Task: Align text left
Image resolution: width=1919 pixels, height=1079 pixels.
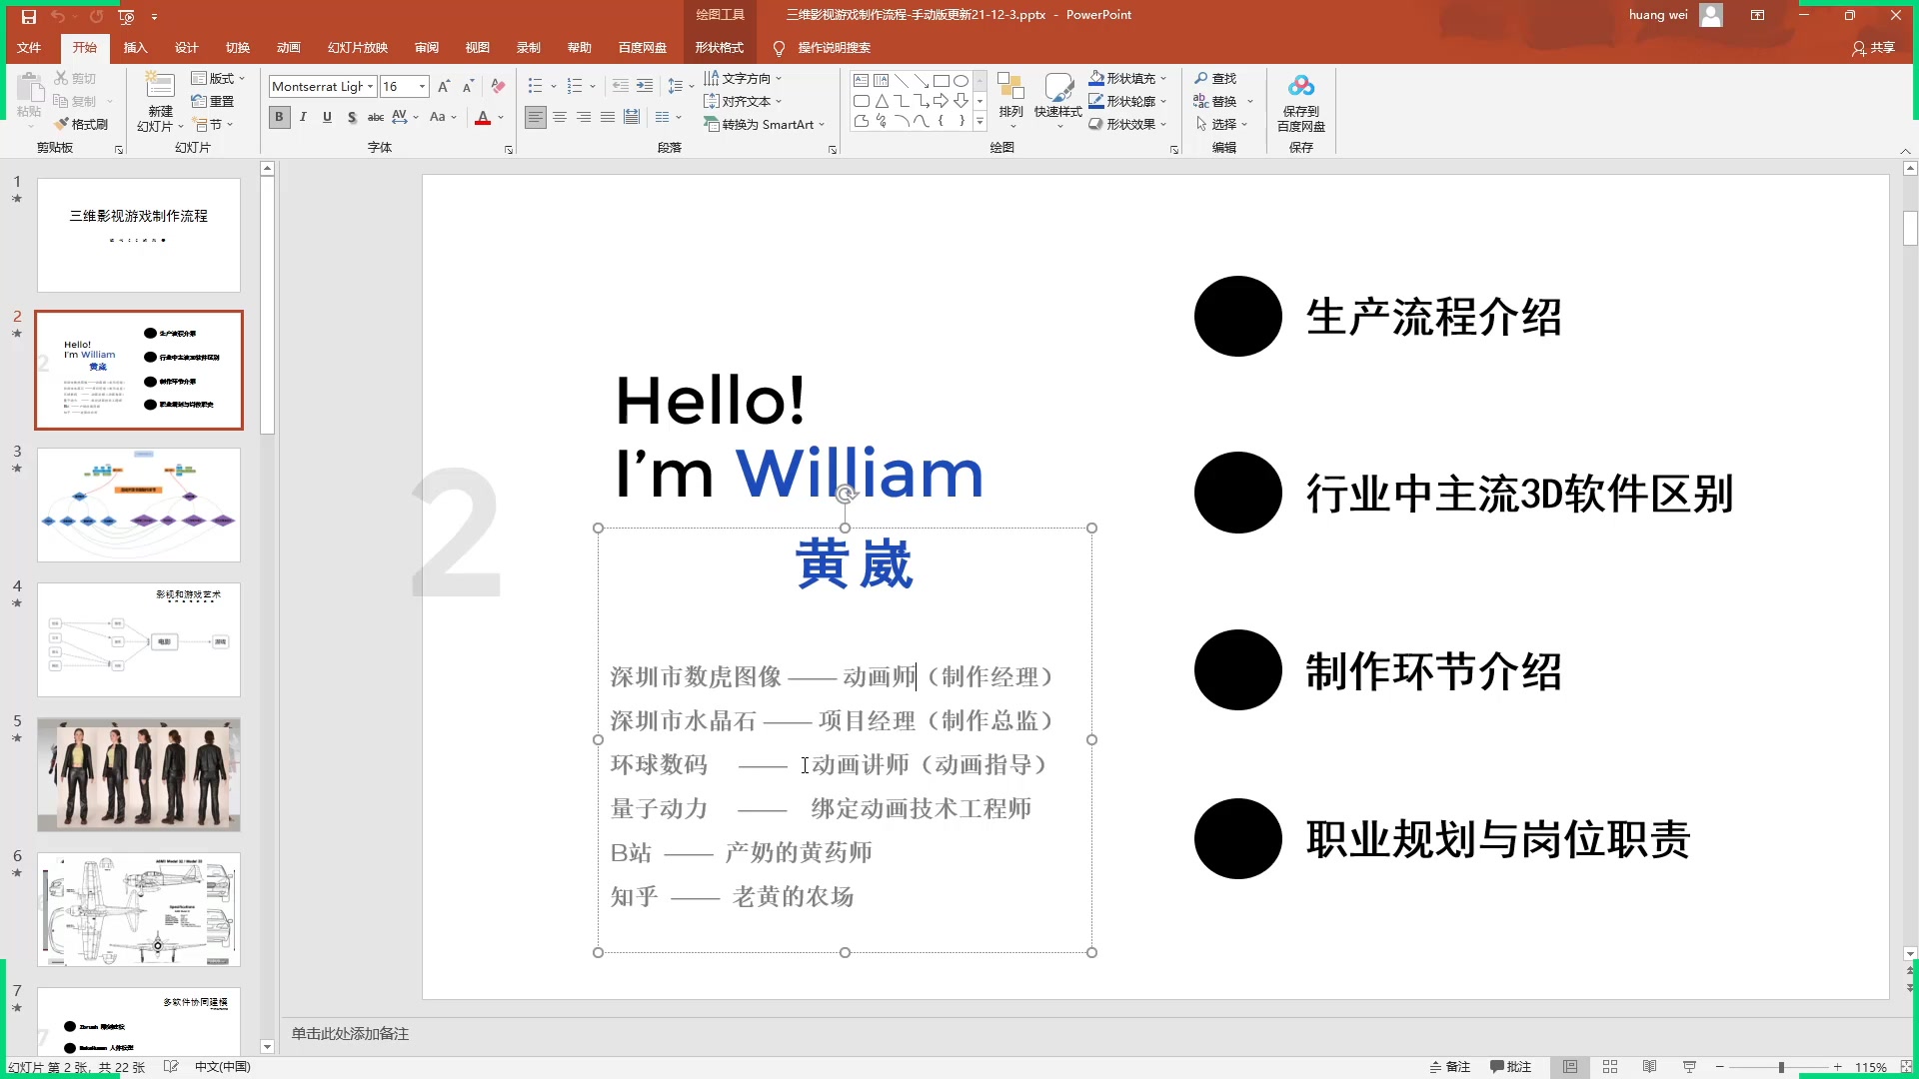Action: click(536, 117)
